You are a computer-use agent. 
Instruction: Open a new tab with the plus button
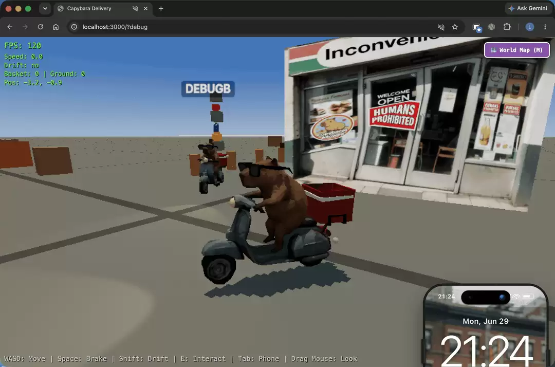[x=161, y=9]
